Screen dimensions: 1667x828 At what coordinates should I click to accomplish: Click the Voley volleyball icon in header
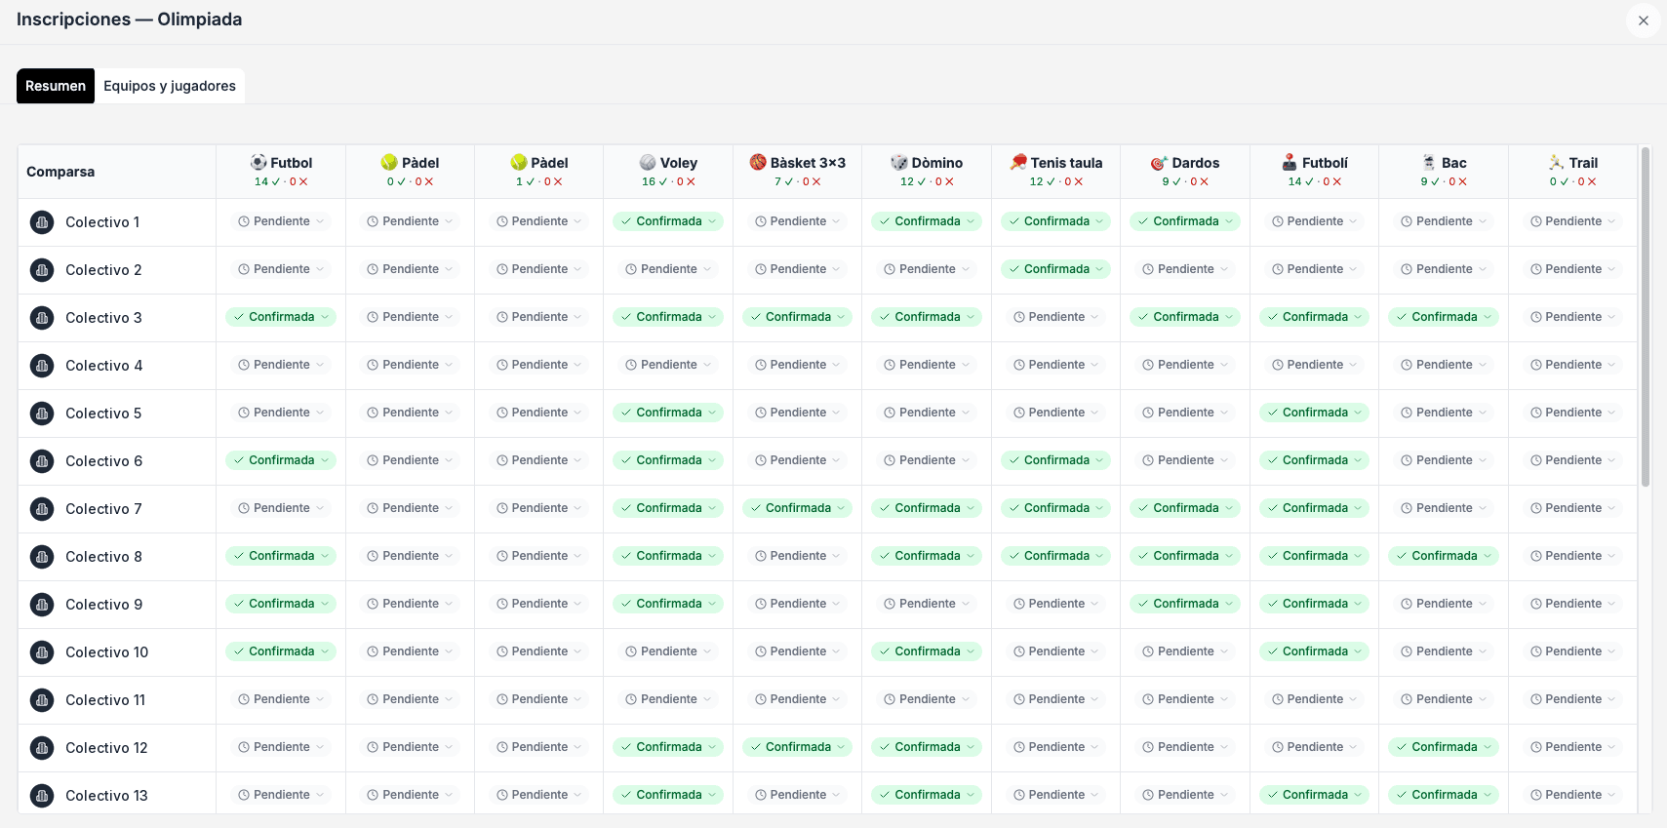point(648,162)
